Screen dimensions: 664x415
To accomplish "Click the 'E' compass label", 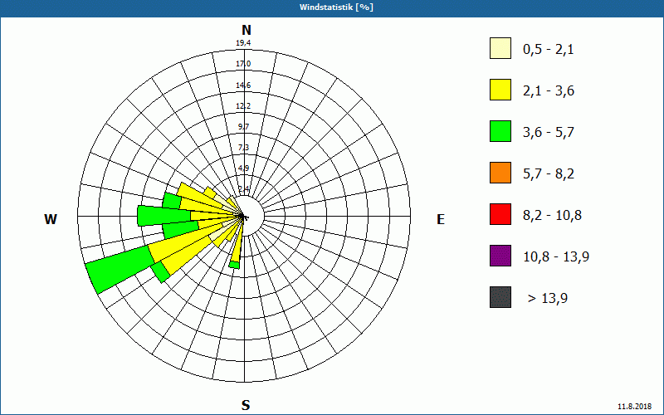I will (441, 219).
